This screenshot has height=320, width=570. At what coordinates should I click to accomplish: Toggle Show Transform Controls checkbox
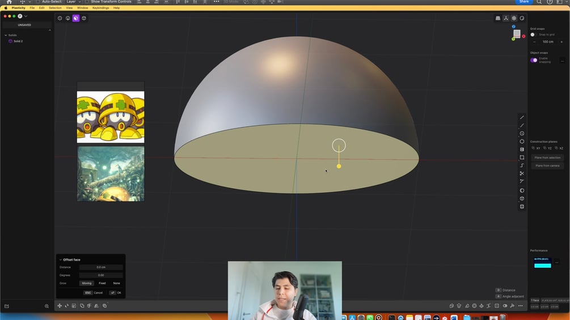(x=87, y=2)
